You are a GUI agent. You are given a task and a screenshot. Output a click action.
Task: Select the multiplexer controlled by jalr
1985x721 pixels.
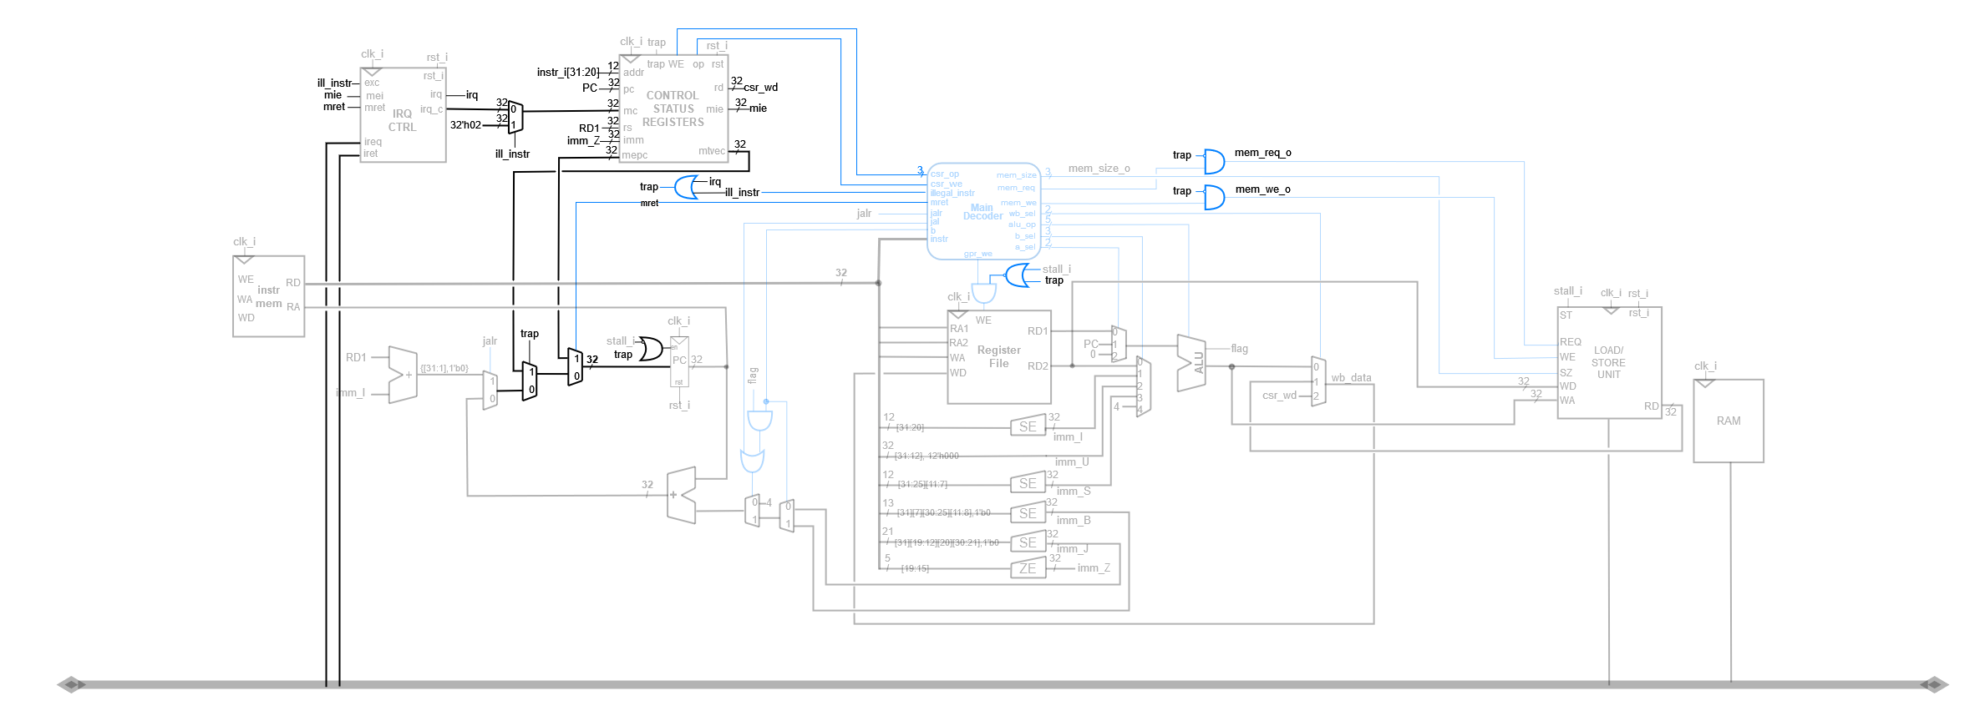(x=491, y=391)
